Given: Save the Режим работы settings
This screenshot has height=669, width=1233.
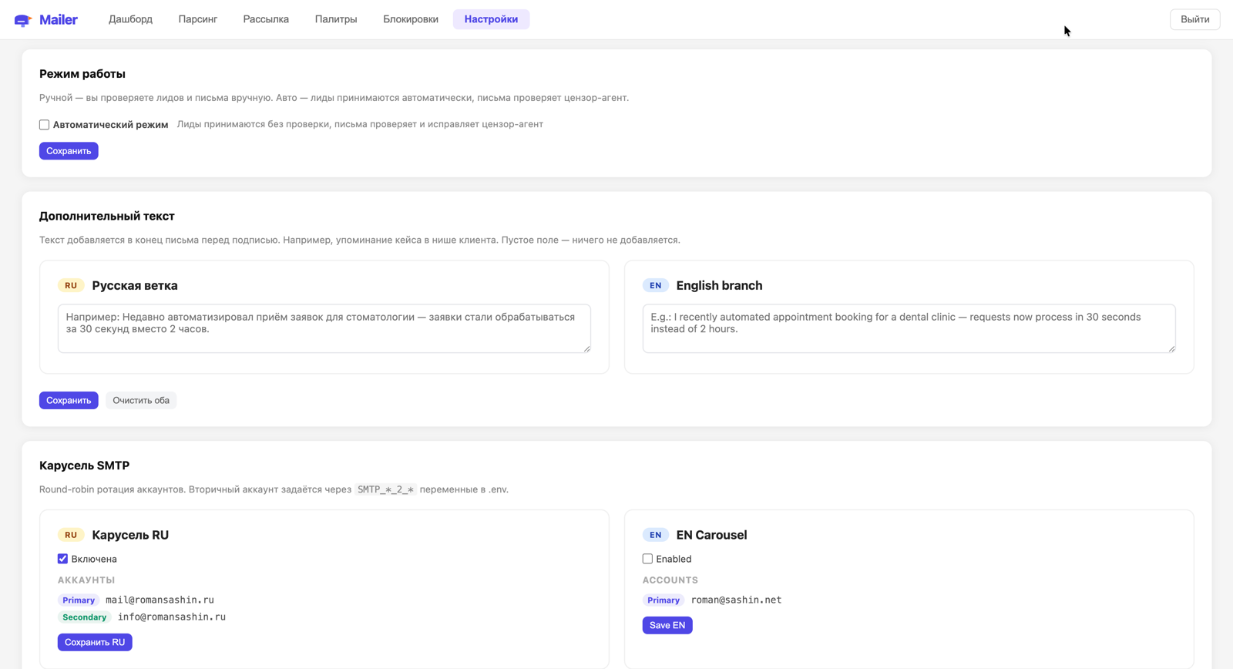Looking at the screenshot, I should 69,151.
